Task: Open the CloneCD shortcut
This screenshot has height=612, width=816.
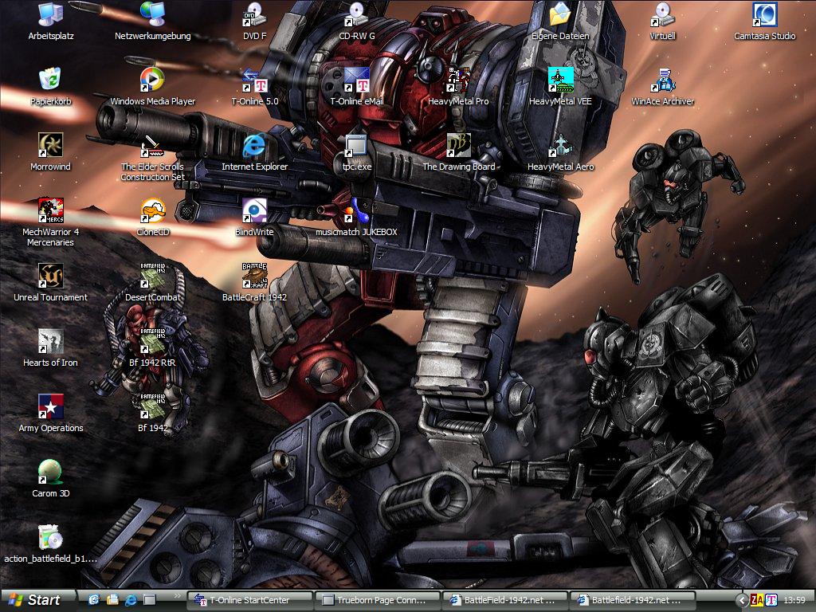Action: click(x=152, y=218)
